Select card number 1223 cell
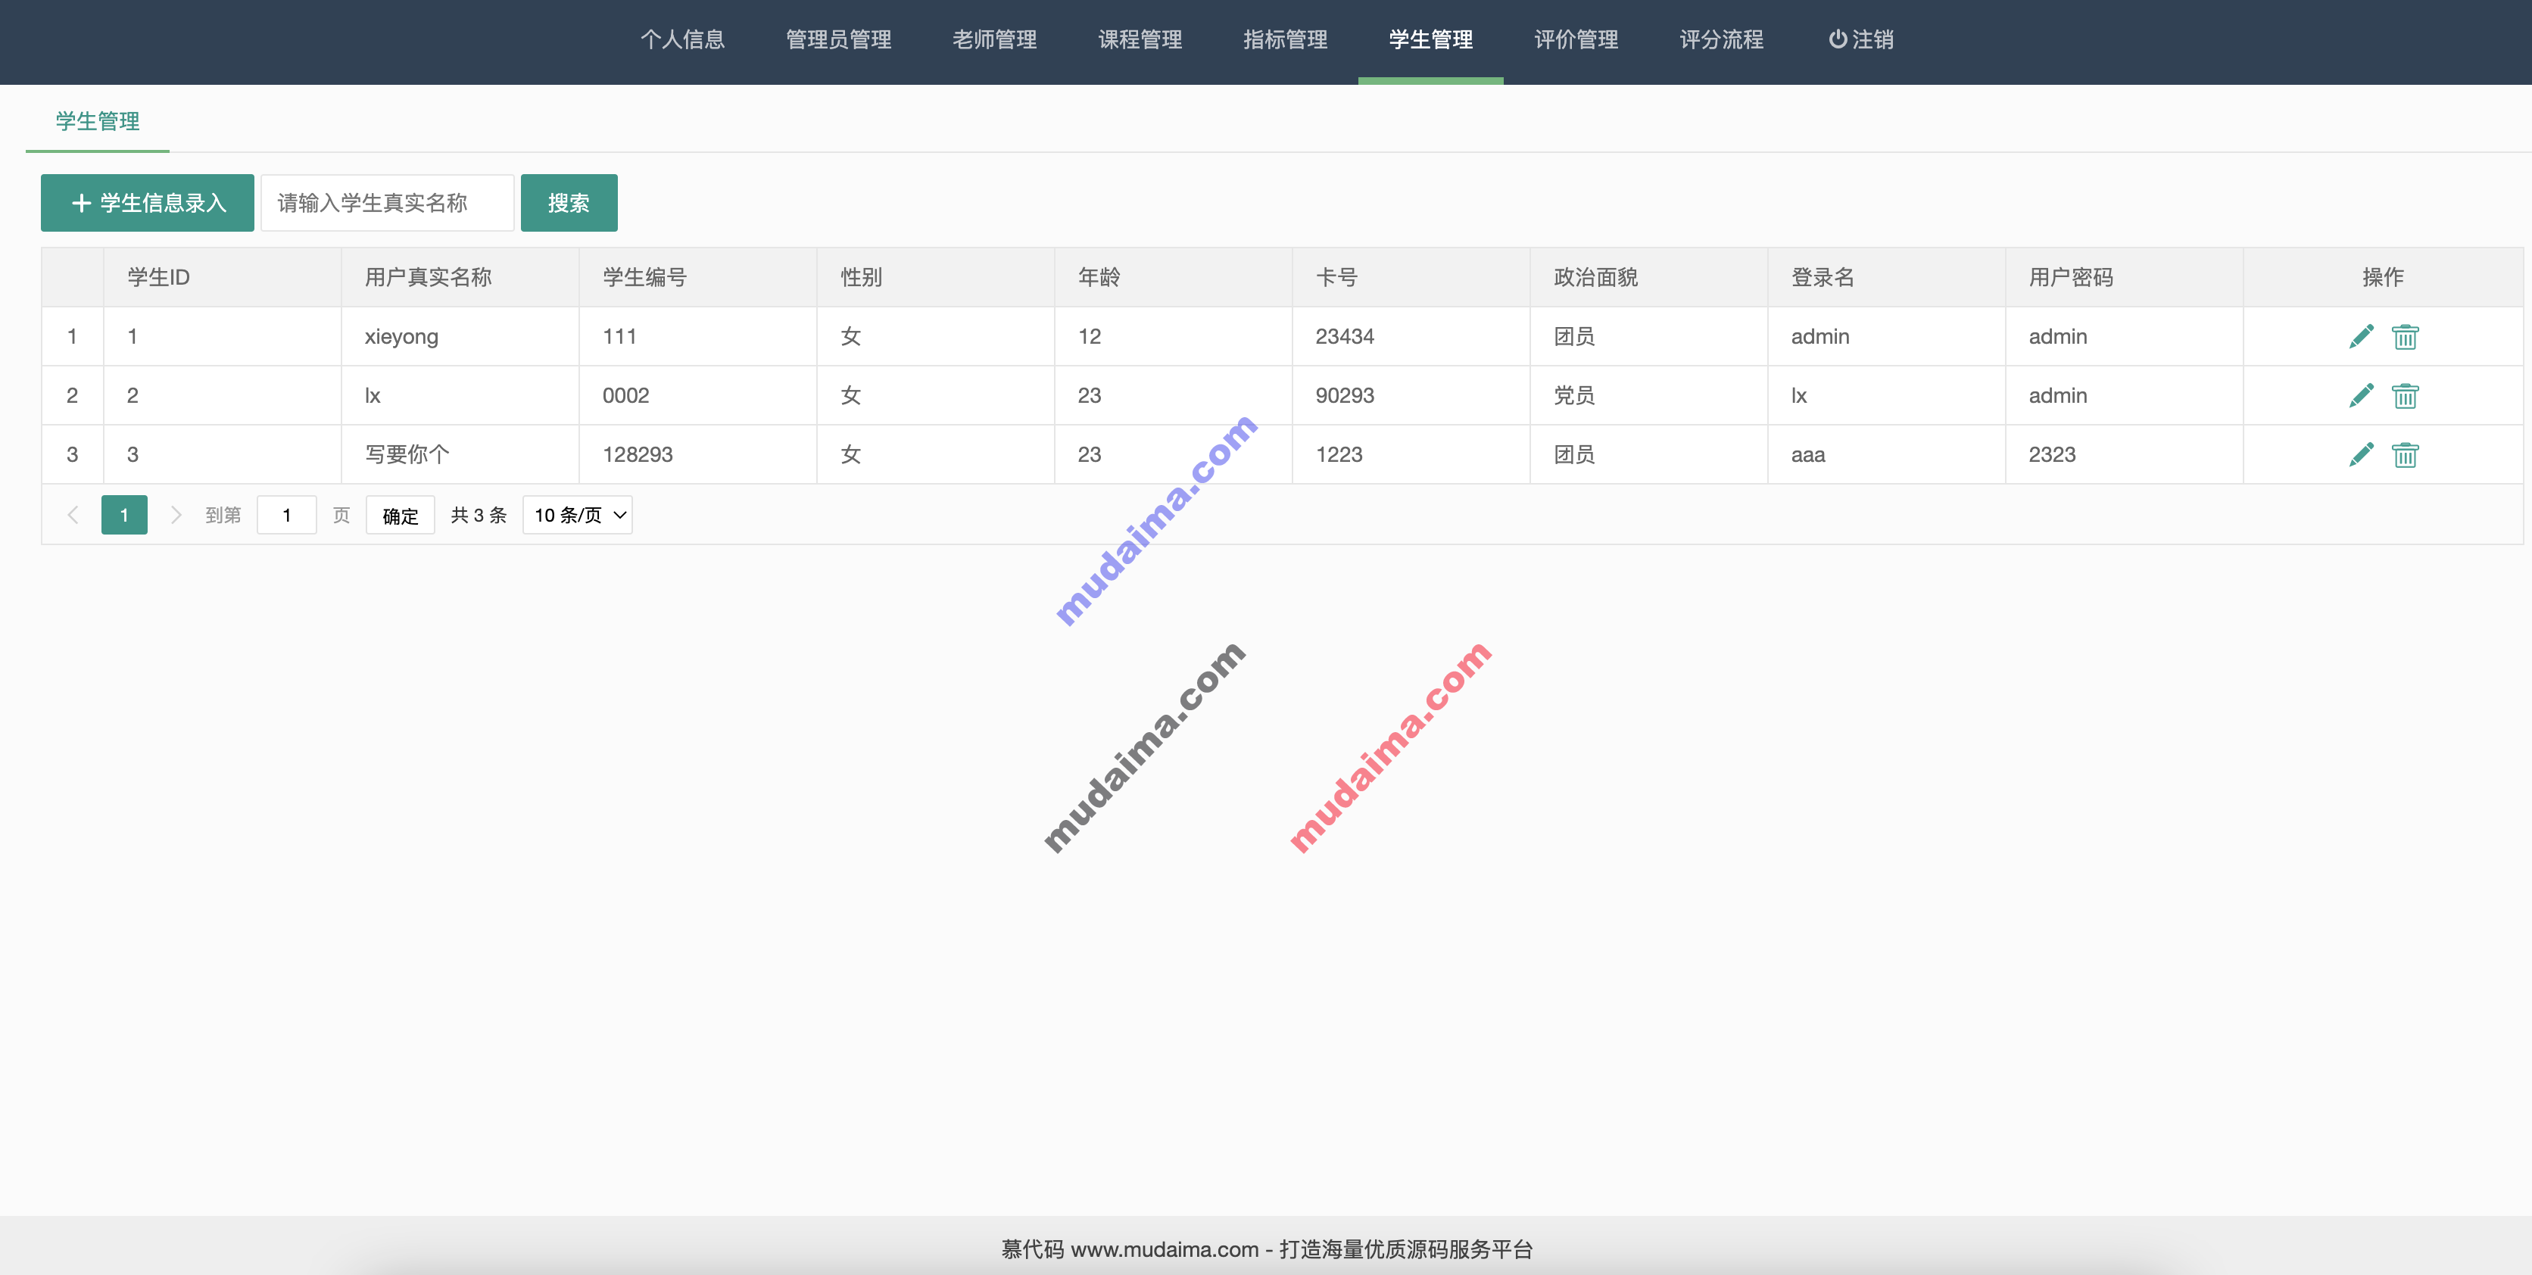Image resolution: width=2532 pixels, height=1275 pixels. 1411,454
